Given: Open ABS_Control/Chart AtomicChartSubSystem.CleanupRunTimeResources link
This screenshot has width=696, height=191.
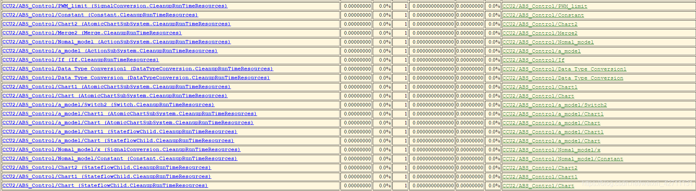Looking at the screenshot, I should tap(115, 96).
